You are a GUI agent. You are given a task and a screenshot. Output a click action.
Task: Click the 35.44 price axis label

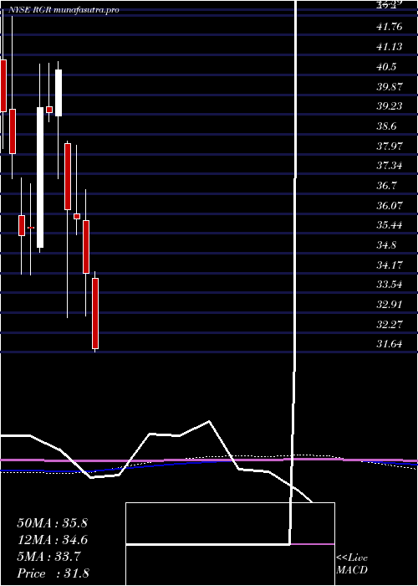click(390, 225)
